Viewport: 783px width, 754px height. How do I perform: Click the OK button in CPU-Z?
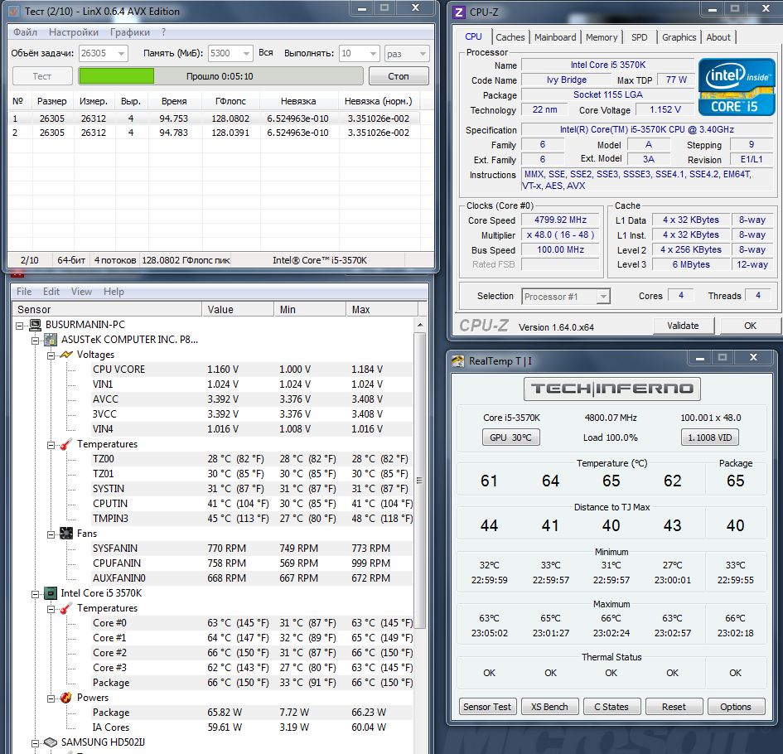click(x=750, y=326)
